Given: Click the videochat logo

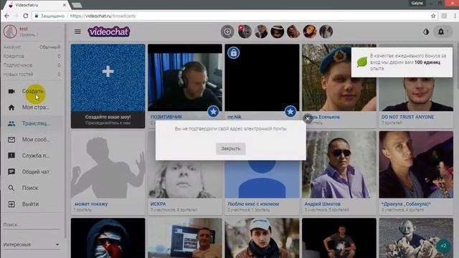Looking at the screenshot, I should click(x=108, y=32).
